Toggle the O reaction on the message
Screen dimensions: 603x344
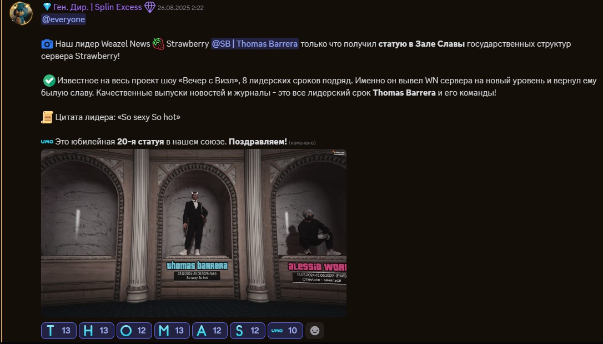pyautogui.click(x=134, y=330)
